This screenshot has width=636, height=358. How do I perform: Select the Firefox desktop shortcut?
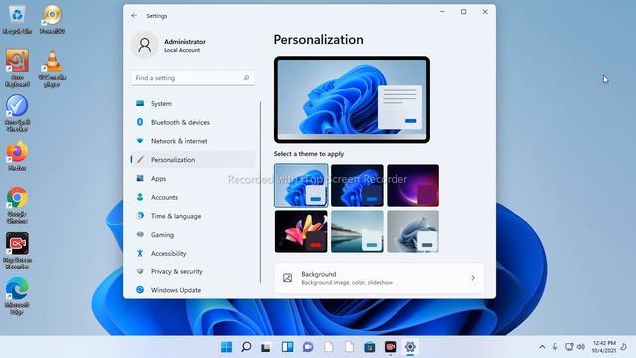click(17, 156)
